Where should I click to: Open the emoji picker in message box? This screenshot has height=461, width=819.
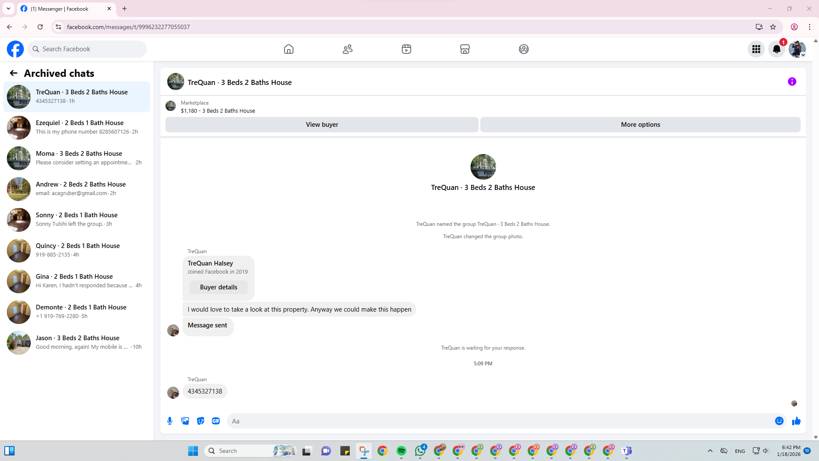tap(779, 421)
